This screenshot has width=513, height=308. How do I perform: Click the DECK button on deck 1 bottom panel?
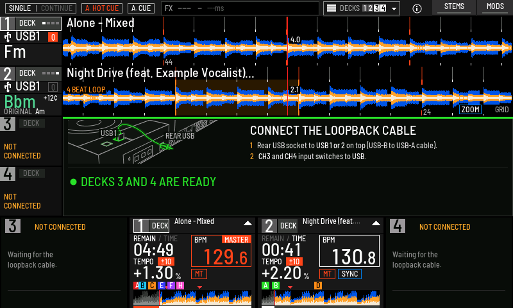160,226
